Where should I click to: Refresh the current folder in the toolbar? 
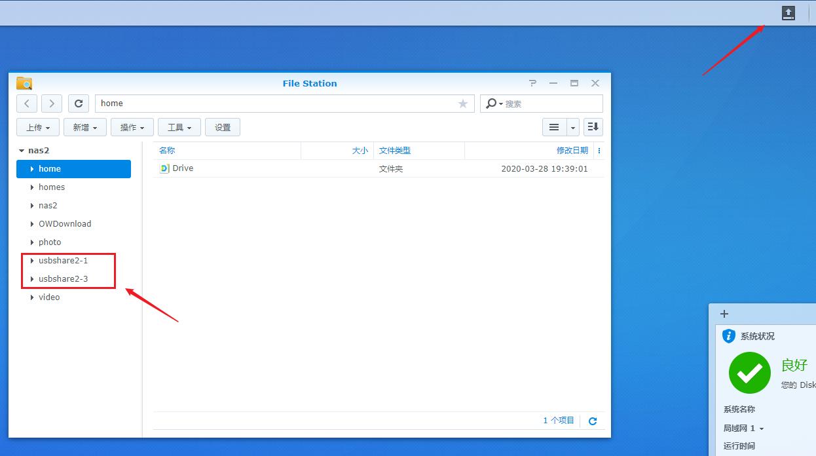click(x=79, y=104)
